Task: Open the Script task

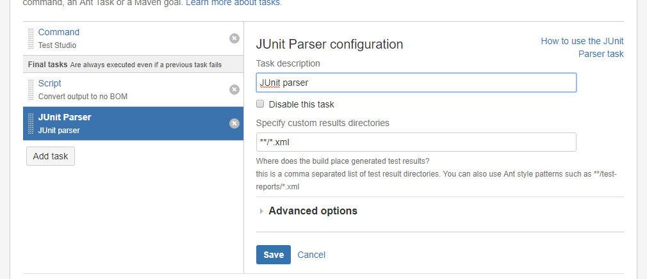Action: tap(49, 83)
